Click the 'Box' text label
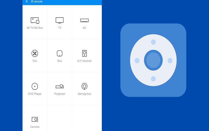209x131 pixels. click(60, 61)
